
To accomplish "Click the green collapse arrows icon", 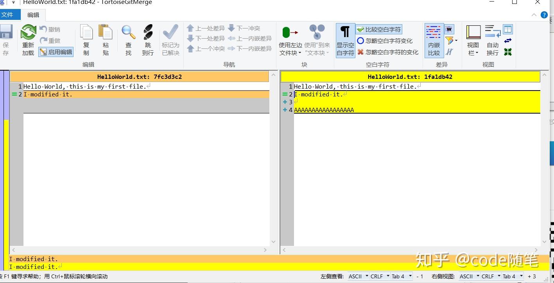I will coord(508,52).
